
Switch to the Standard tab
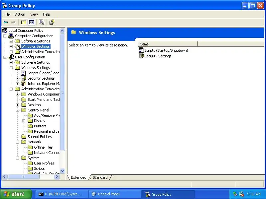click(100, 177)
